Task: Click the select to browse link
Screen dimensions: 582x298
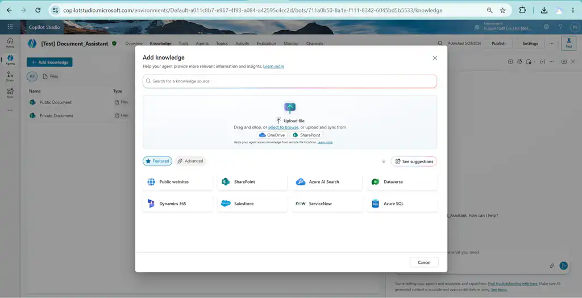Action: click(x=283, y=127)
